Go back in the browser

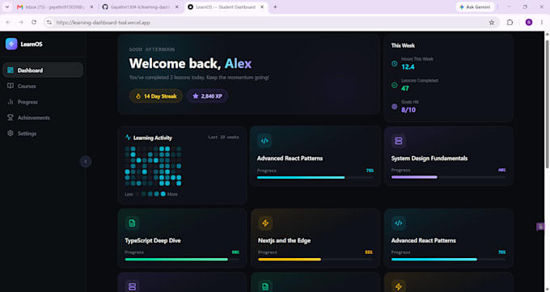click(8, 23)
